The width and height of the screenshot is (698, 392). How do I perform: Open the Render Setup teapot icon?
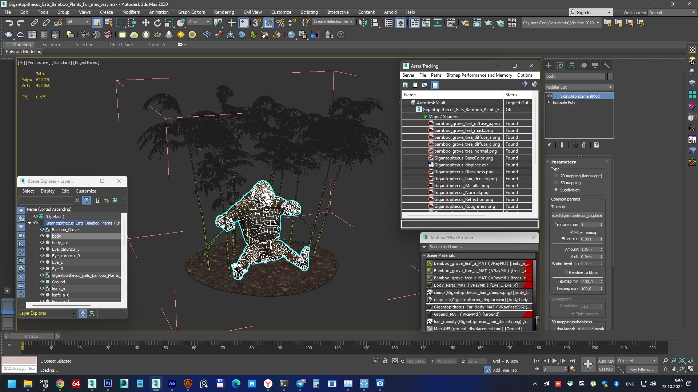coord(465,23)
